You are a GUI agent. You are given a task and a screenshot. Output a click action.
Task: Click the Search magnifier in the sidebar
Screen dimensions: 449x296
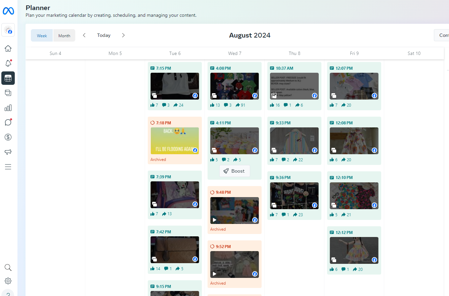coord(8,268)
